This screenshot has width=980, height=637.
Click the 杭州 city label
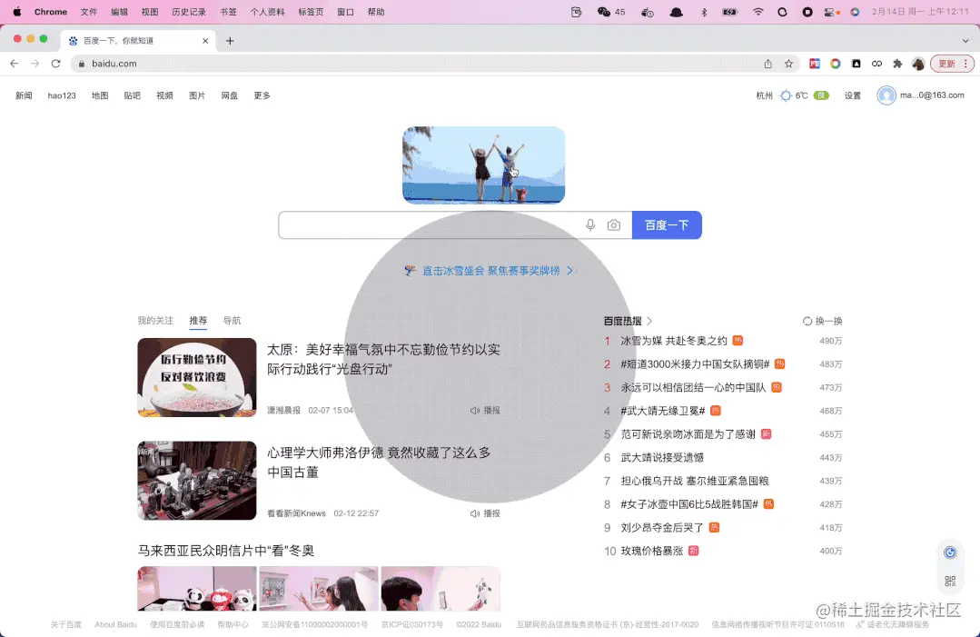pyautogui.click(x=765, y=95)
